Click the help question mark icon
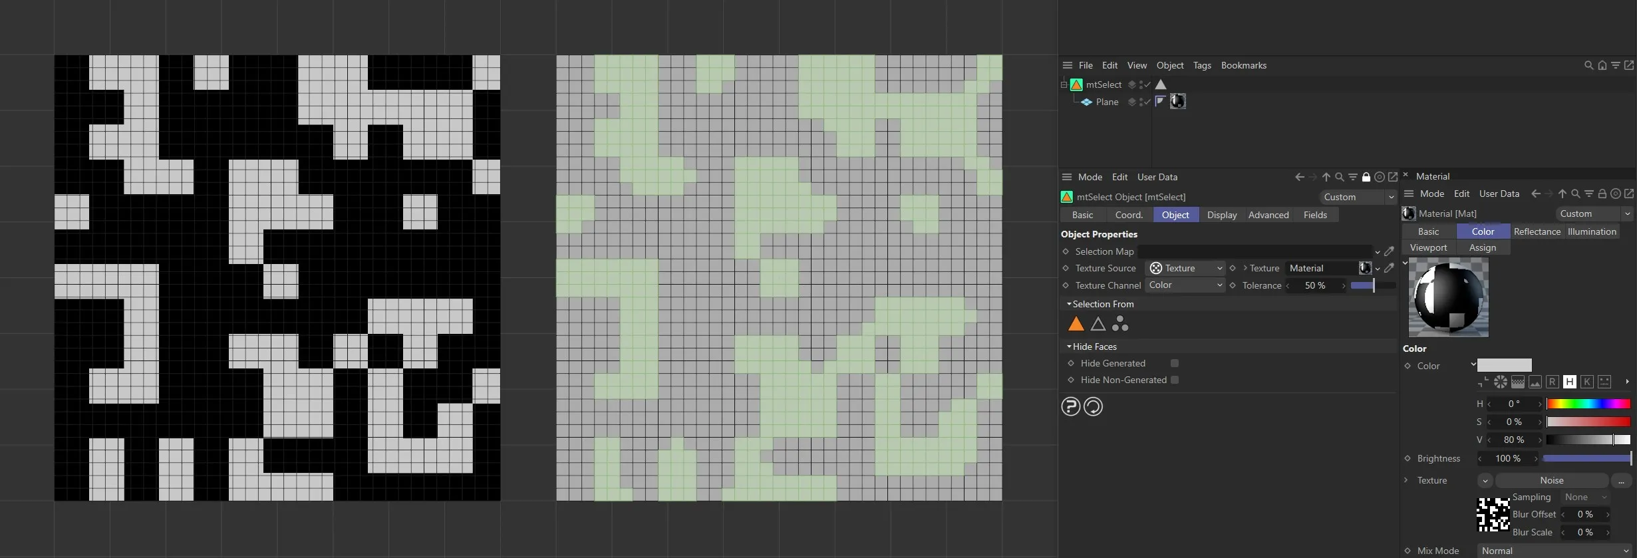1637x558 pixels. (x=1070, y=406)
